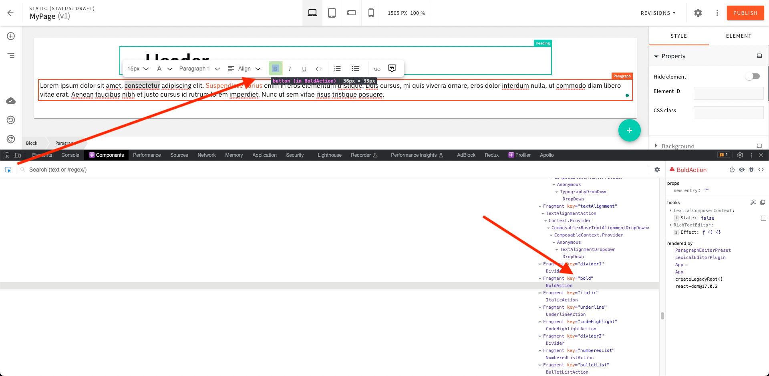The width and height of the screenshot is (769, 376).
Task: Insert a hyperlink using the link icon
Action: [x=377, y=69]
